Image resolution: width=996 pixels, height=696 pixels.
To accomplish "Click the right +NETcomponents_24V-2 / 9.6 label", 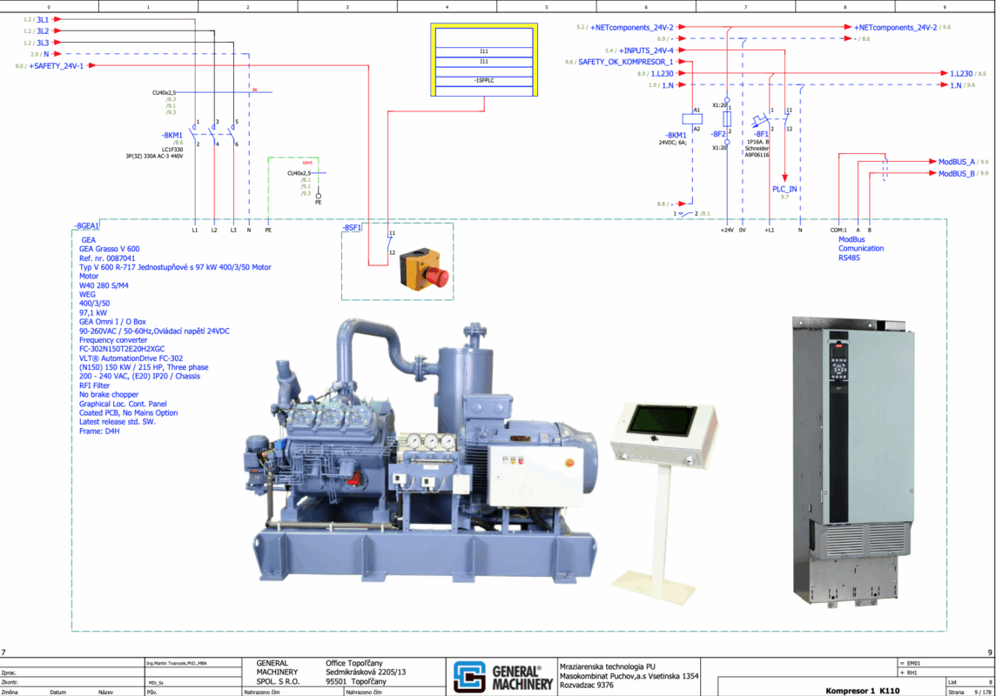I will 902,27.
